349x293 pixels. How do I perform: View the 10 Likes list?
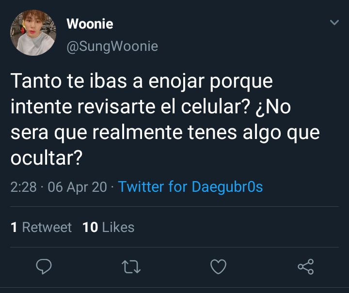(x=109, y=227)
